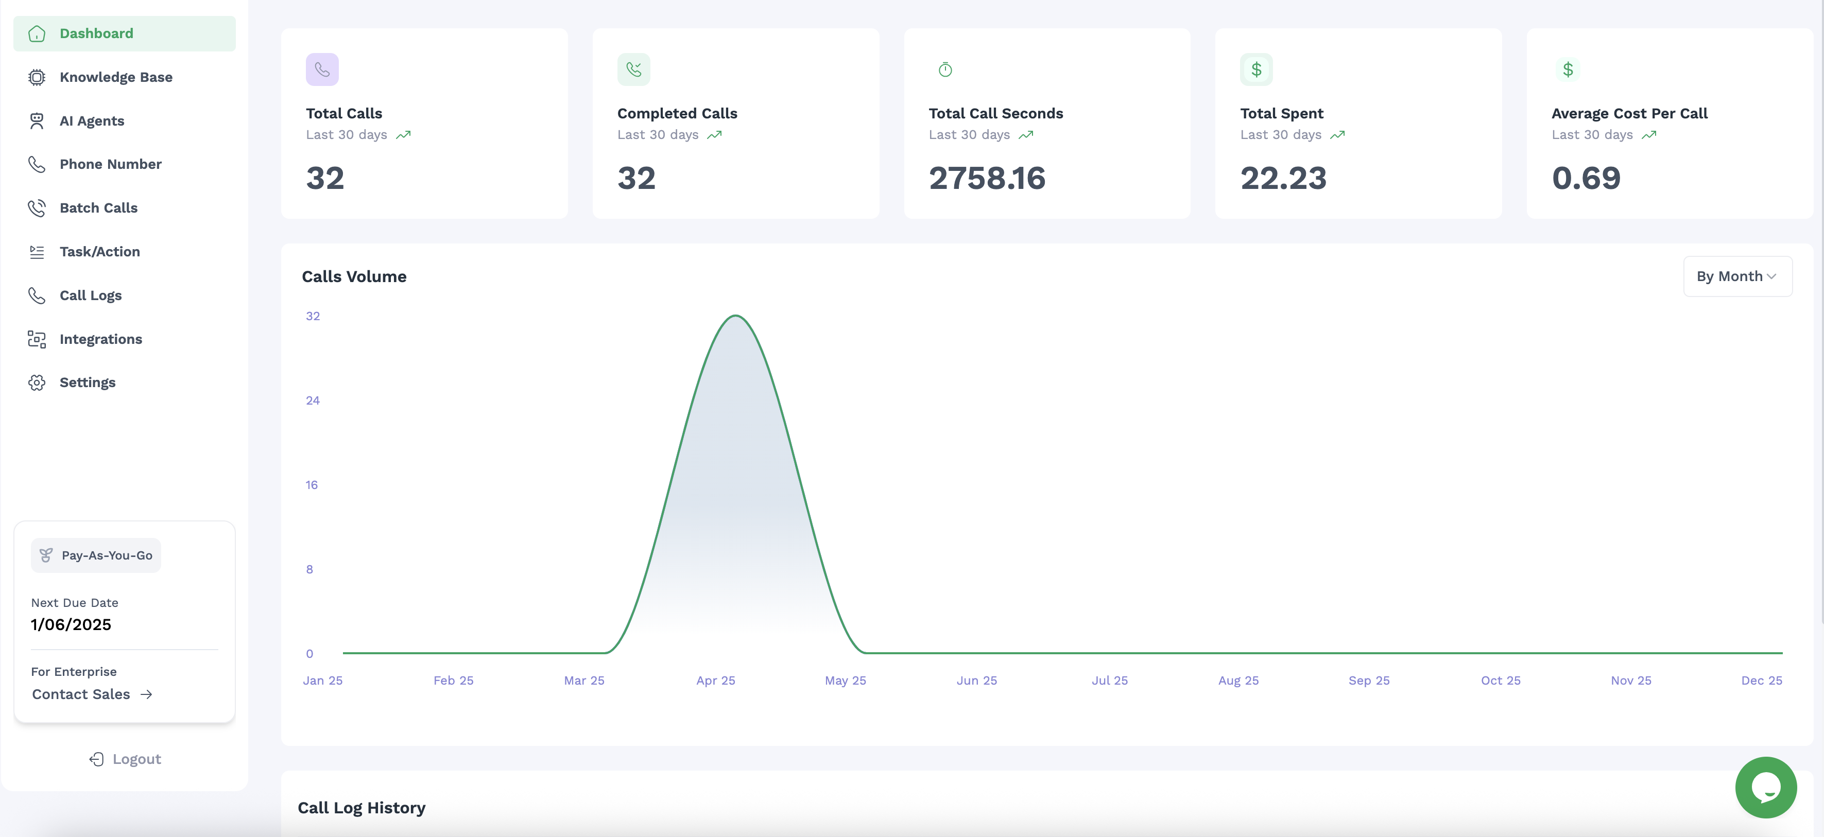Click the Logout button

[125, 759]
